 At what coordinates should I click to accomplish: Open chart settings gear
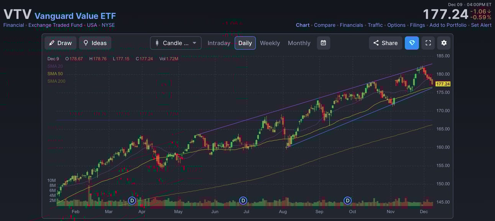(444, 43)
